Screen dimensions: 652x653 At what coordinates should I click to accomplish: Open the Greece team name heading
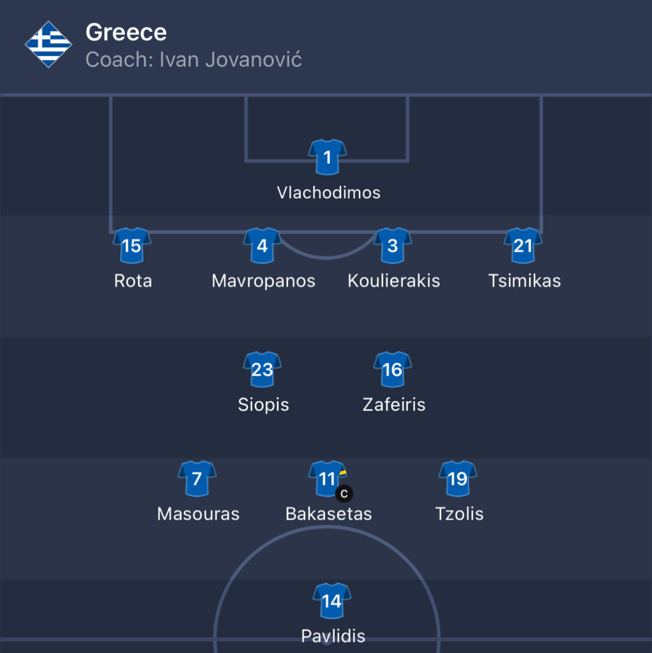(x=126, y=32)
